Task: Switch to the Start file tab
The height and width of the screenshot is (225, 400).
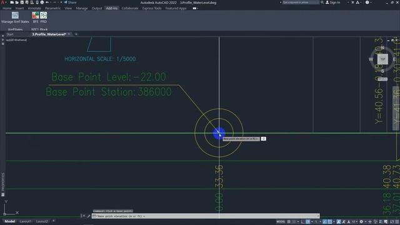Action: 10,34
